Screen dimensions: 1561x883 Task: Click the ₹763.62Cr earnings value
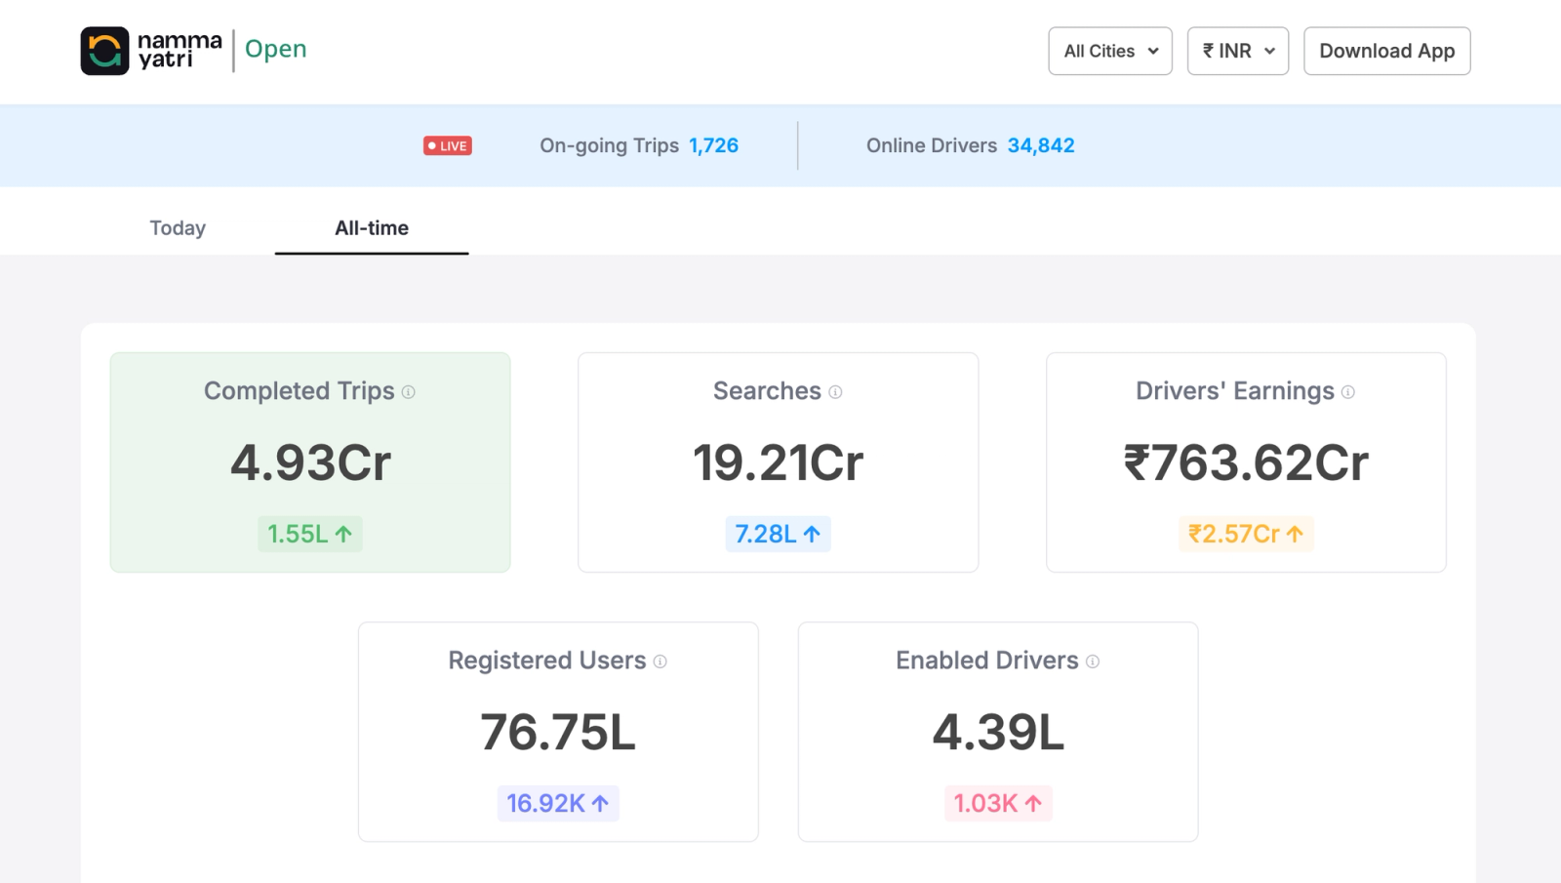(x=1246, y=462)
